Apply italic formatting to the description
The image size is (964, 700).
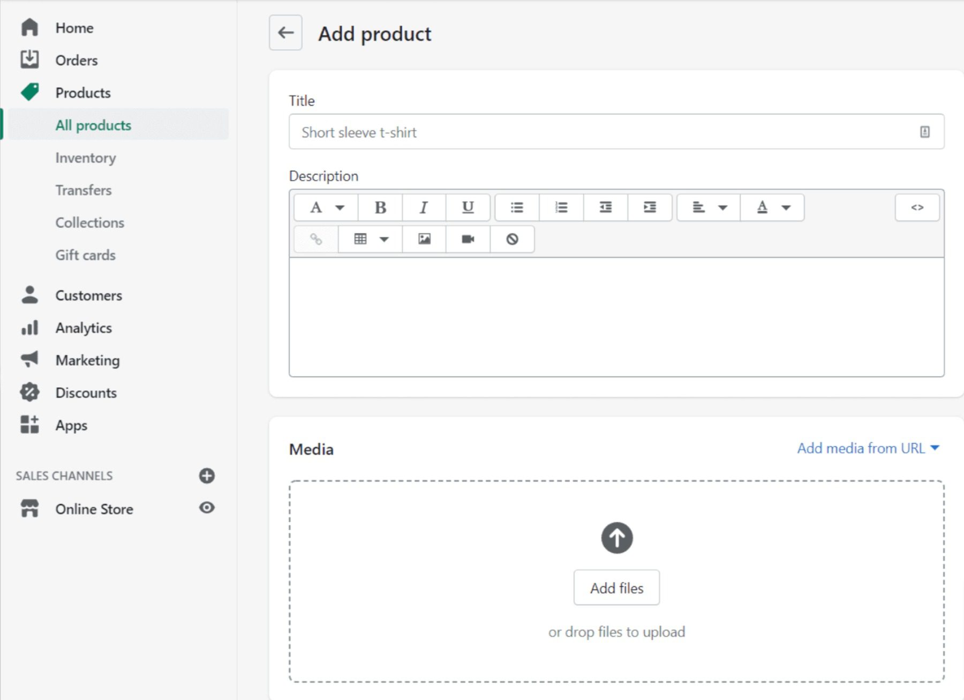424,207
